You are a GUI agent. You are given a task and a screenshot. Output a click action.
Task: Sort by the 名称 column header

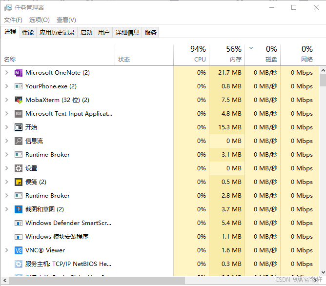tap(58, 55)
